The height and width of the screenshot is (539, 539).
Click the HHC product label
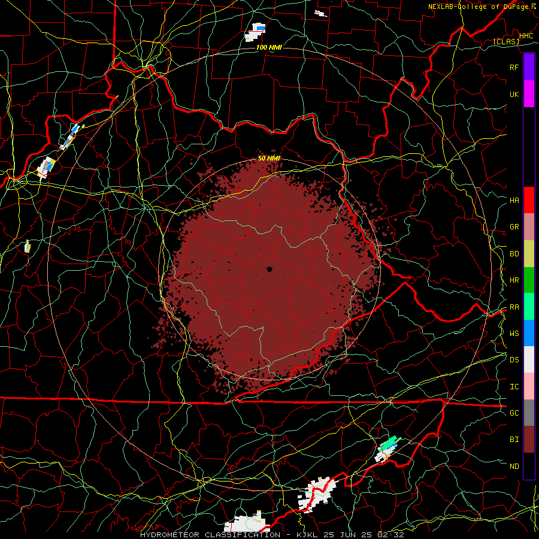pos(526,36)
